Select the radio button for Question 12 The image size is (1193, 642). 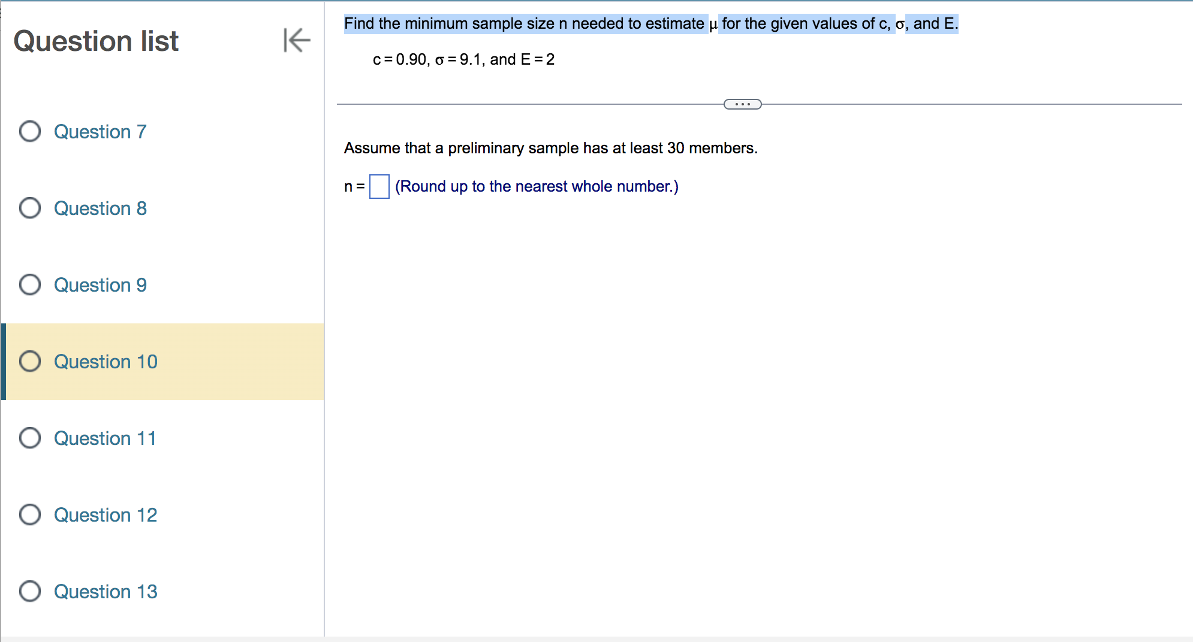(29, 515)
